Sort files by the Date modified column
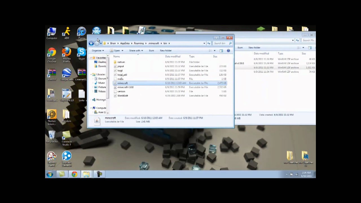This screenshot has width=361, height=203. pyautogui.click(x=173, y=56)
